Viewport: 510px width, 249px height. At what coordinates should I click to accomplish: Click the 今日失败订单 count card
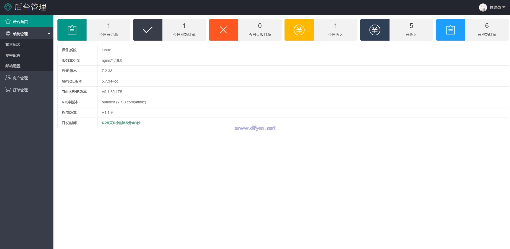tap(260, 30)
